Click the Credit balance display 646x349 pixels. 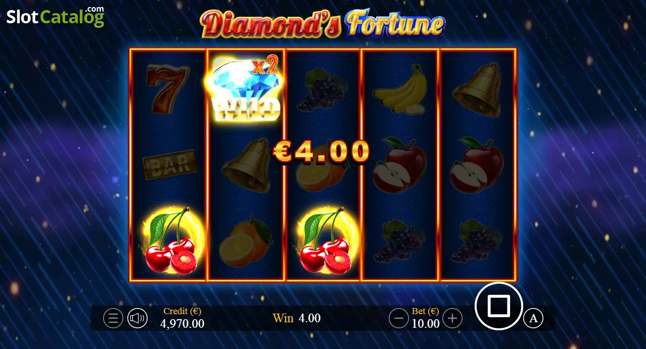[x=182, y=318]
